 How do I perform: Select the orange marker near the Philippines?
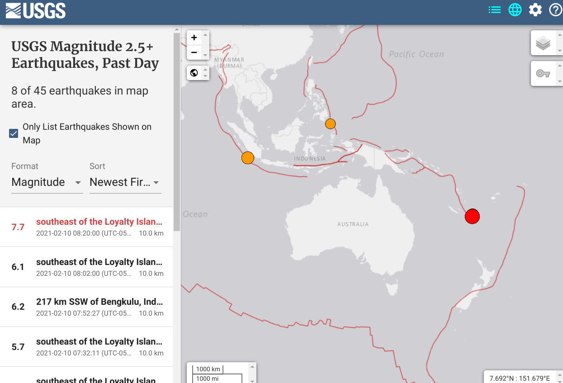330,123
